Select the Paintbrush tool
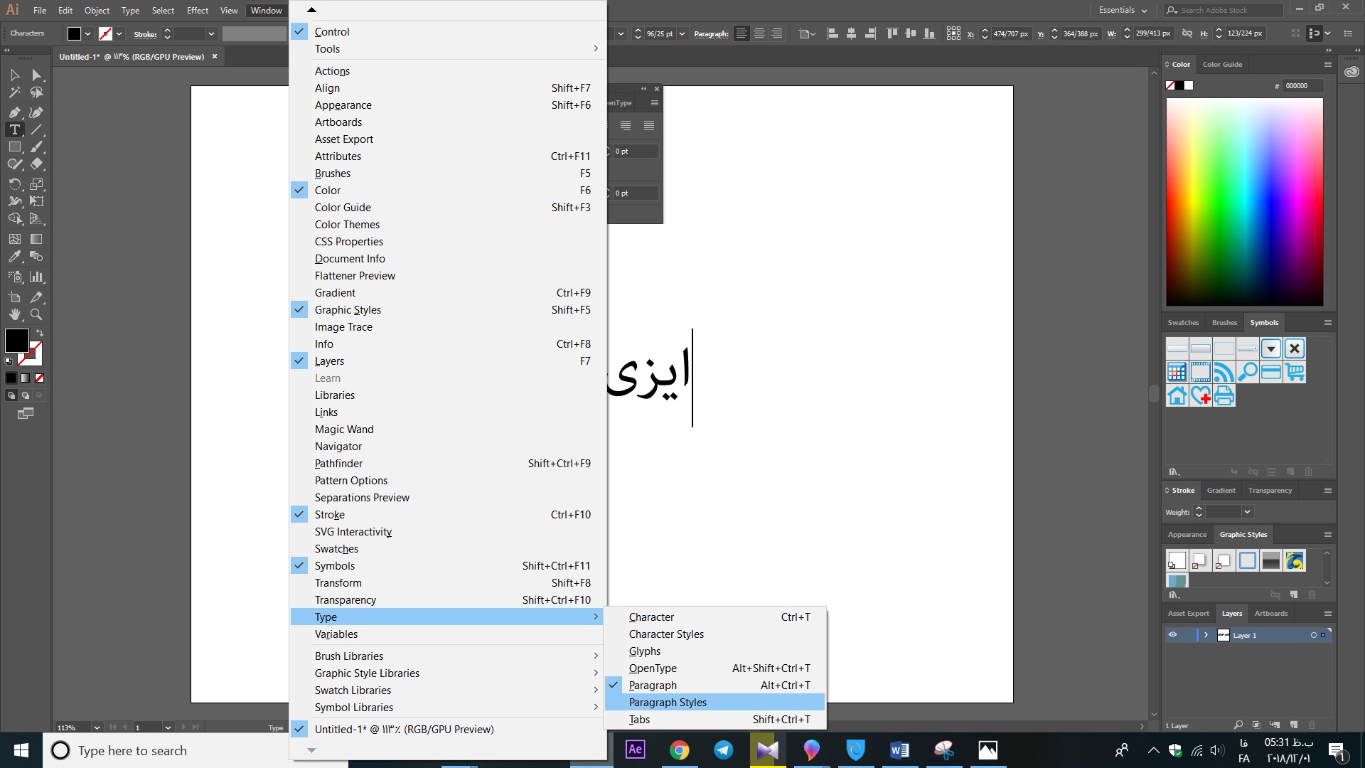Image resolution: width=1365 pixels, height=768 pixels. pos(36,146)
